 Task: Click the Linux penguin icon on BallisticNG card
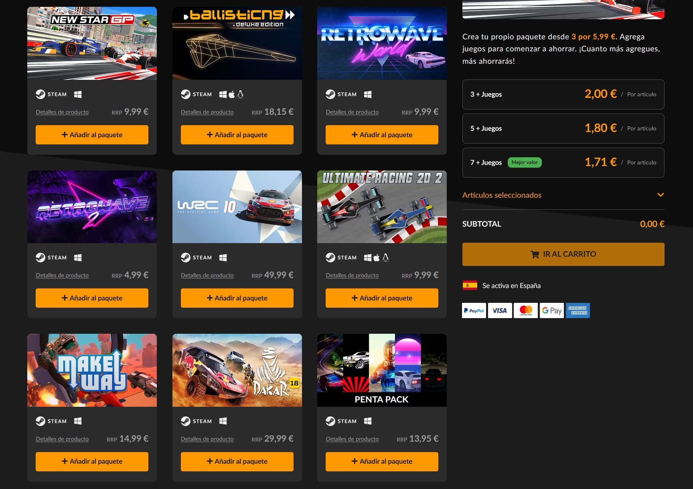click(x=241, y=94)
